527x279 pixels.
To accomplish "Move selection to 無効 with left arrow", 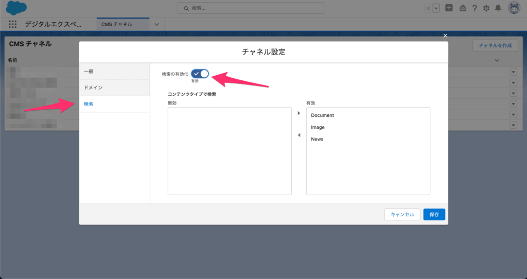I will [299, 135].
